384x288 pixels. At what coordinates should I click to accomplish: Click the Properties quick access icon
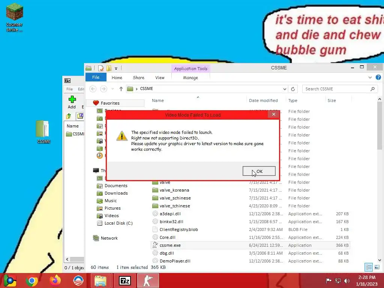click(x=100, y=68)
